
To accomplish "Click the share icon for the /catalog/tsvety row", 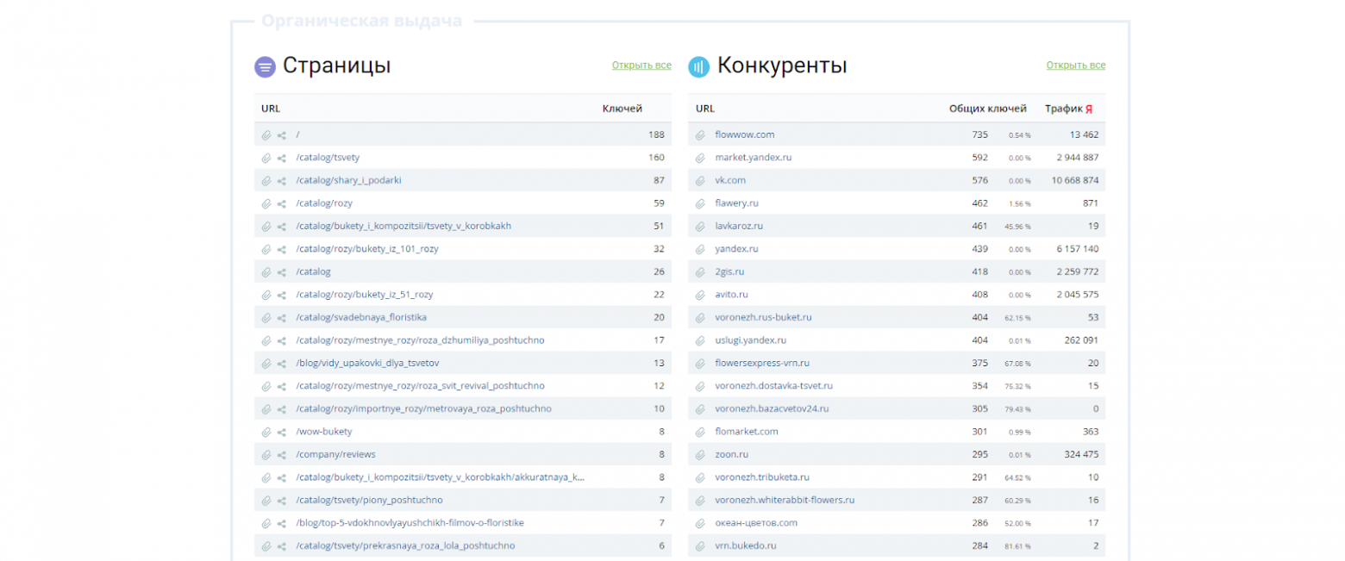I will point(282,158).
